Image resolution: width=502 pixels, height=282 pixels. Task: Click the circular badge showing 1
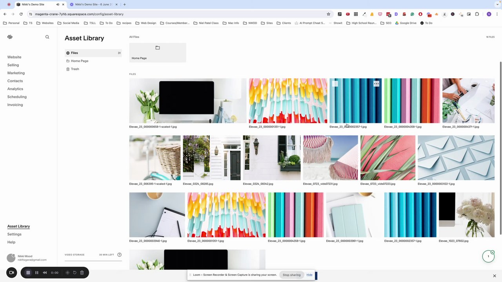coord(488,256)
